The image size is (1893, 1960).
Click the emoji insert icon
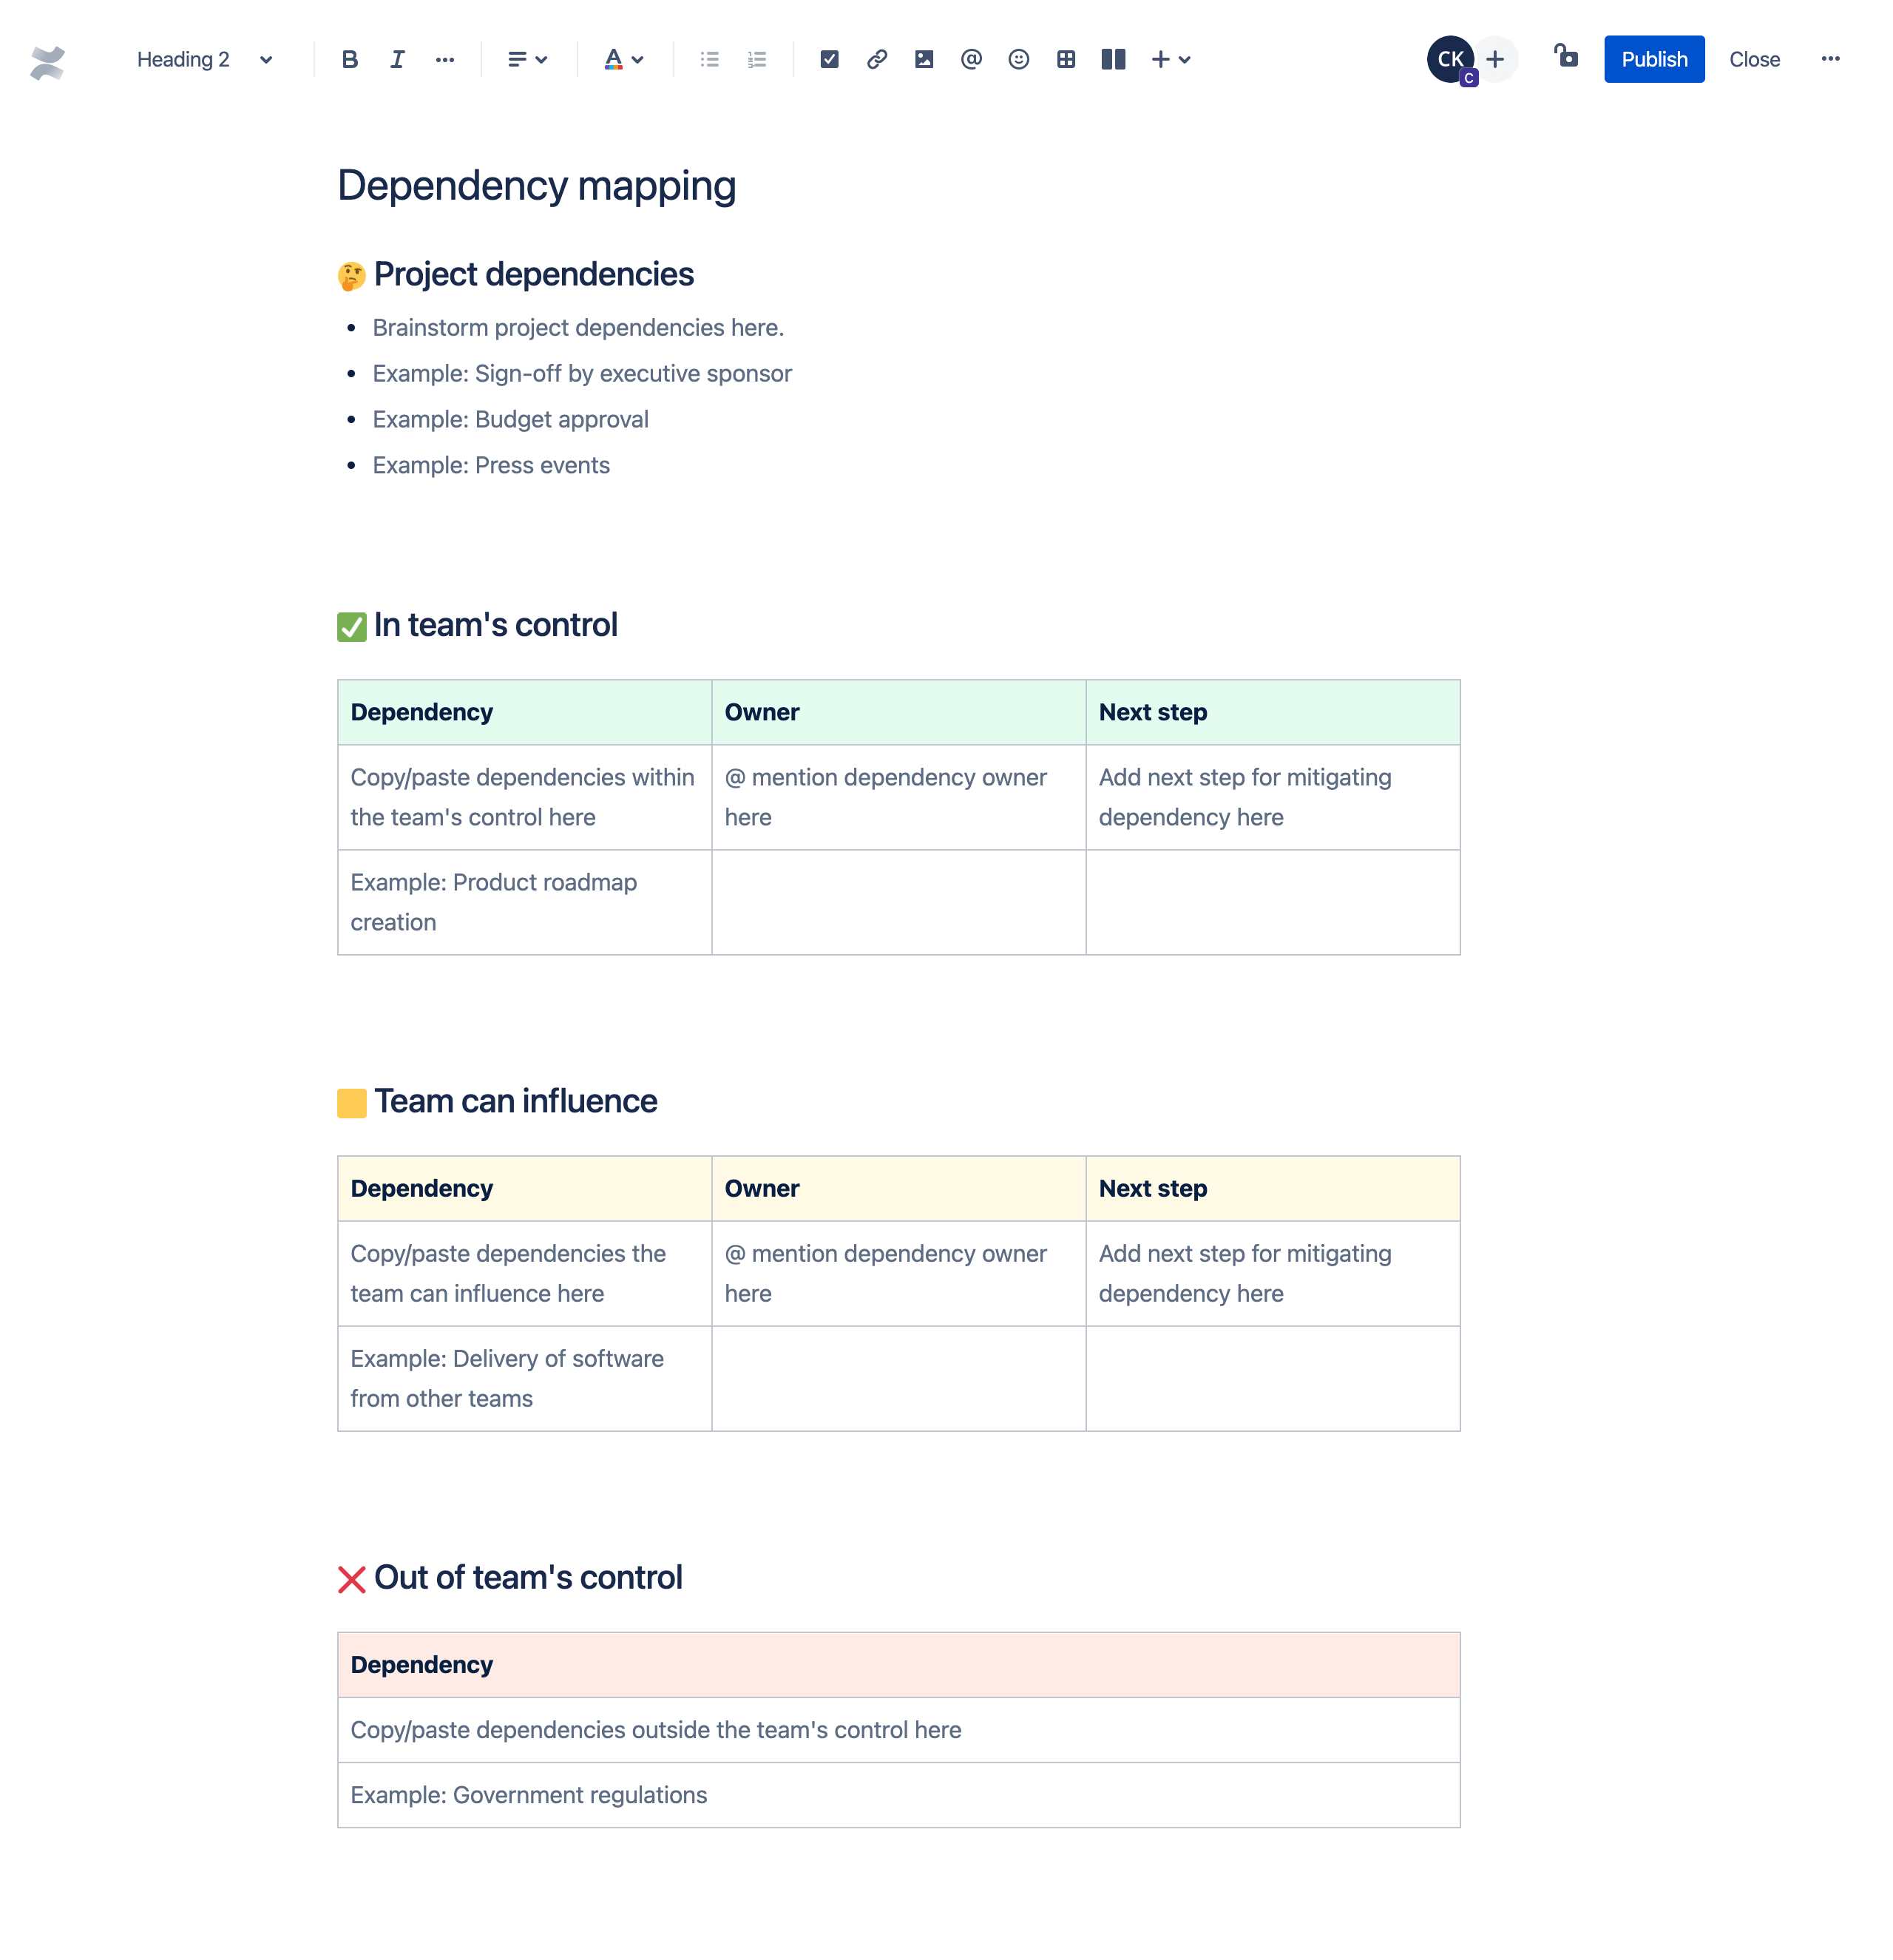[x=1017, y=59]
